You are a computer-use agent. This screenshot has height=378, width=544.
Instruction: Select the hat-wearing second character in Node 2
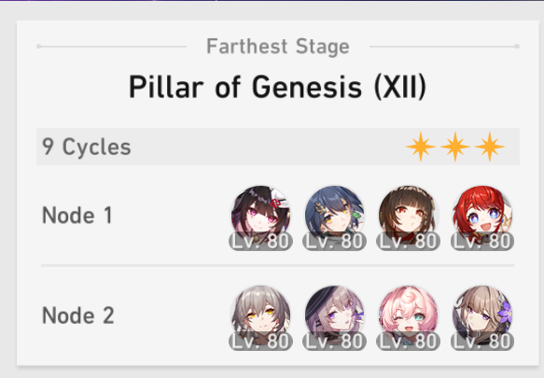335,315
